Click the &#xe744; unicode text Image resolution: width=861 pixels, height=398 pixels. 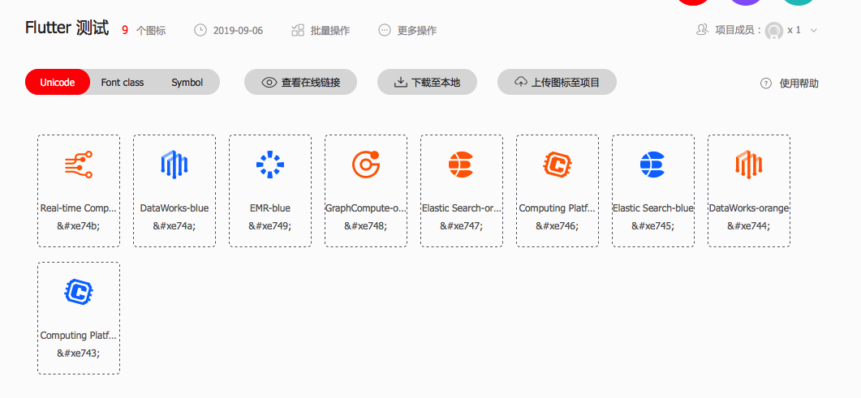[748, 226]
